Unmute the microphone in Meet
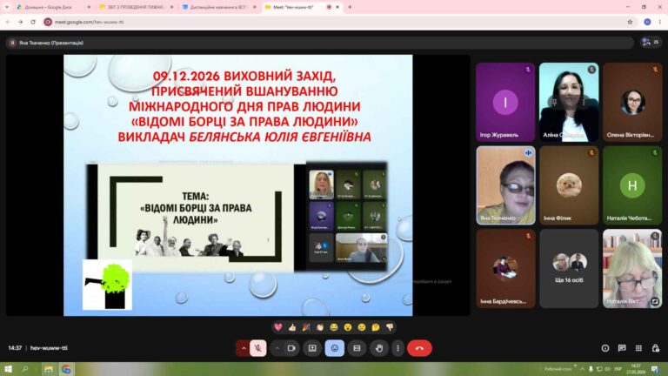668x376 pixels. click(257, 348)
